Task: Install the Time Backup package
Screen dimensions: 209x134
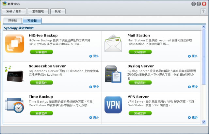Action: tap(41, 113)
